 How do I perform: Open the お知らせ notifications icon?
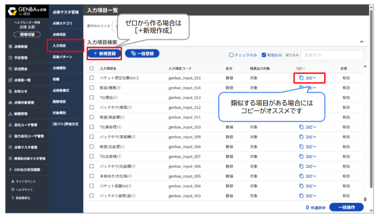coord(10,91)
